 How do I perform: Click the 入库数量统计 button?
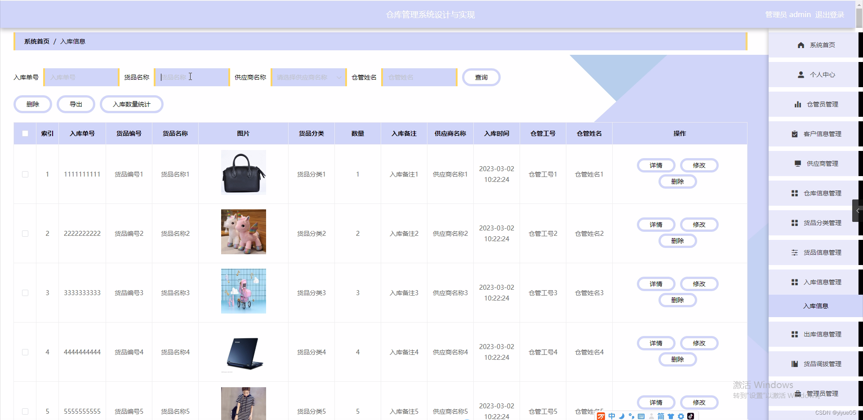click(131, 104)
